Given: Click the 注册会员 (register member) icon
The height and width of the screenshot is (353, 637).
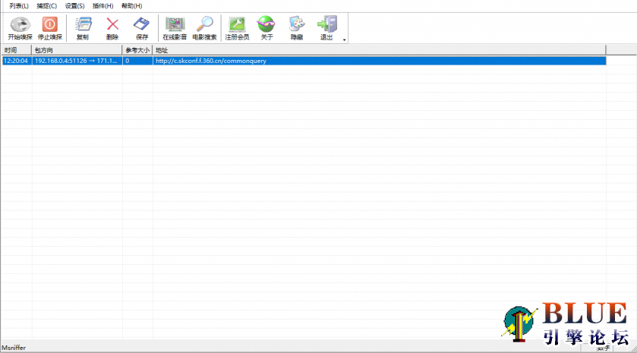Looking at the screenshot, I should 237,27.
